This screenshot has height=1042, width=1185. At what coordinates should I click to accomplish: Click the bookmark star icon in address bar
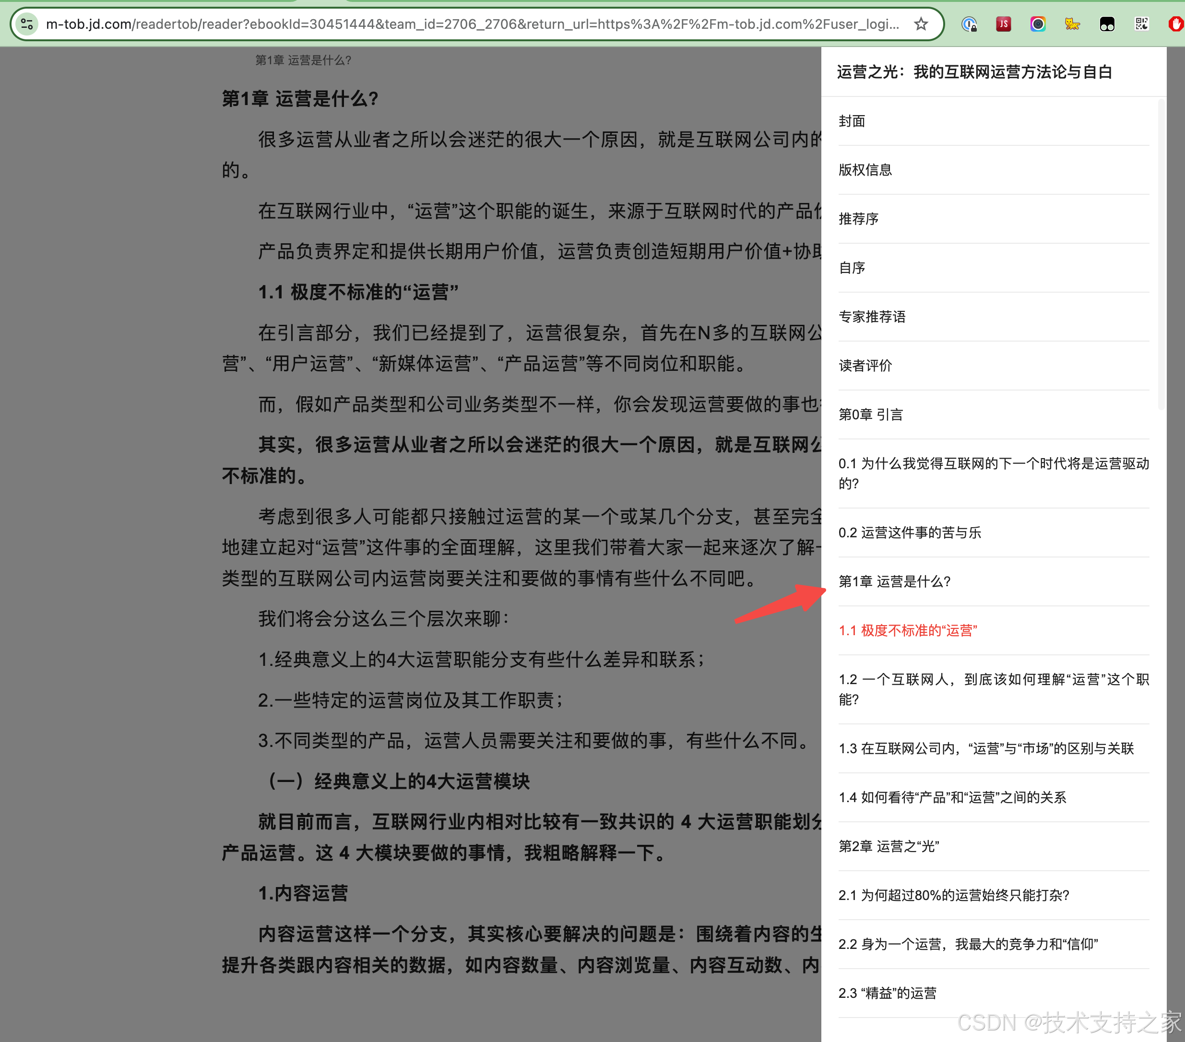(921, 24)
